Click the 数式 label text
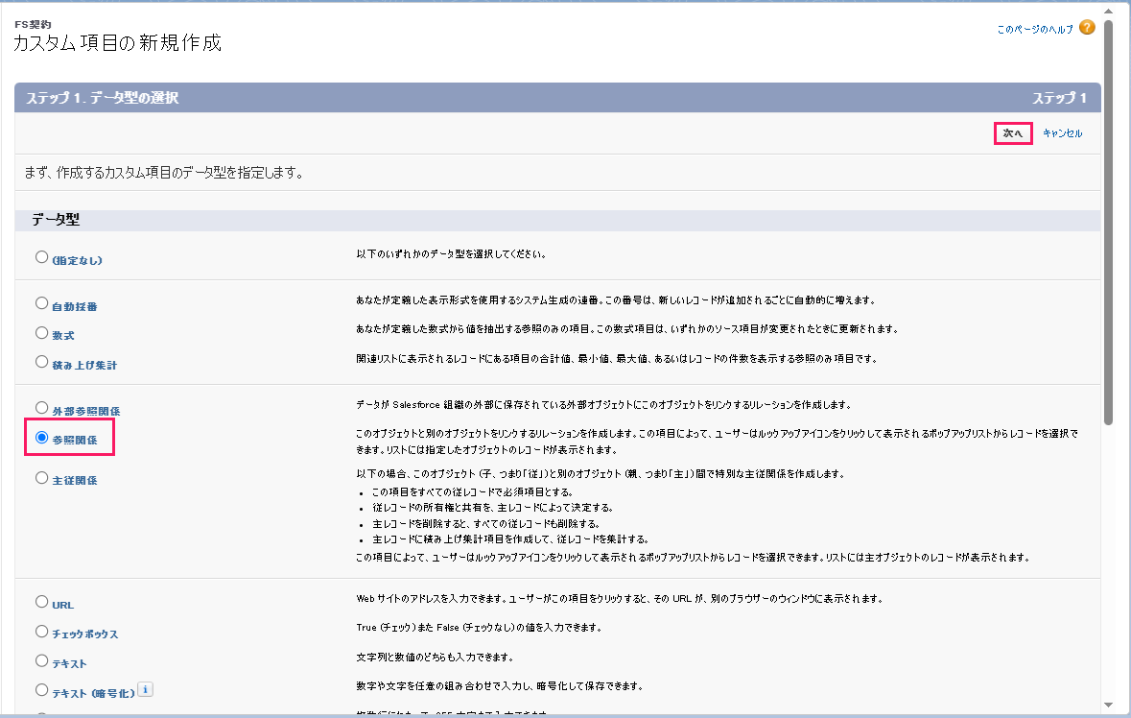This screenshot has width=1131, height=718. point(62,336)
